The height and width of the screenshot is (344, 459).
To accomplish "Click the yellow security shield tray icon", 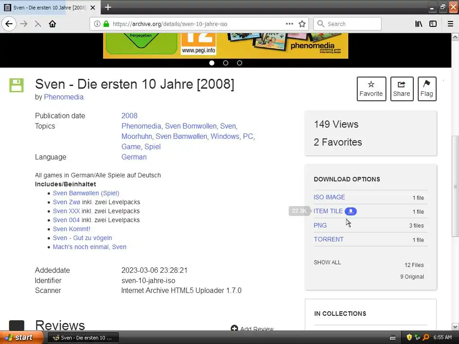I will [409, 337].
